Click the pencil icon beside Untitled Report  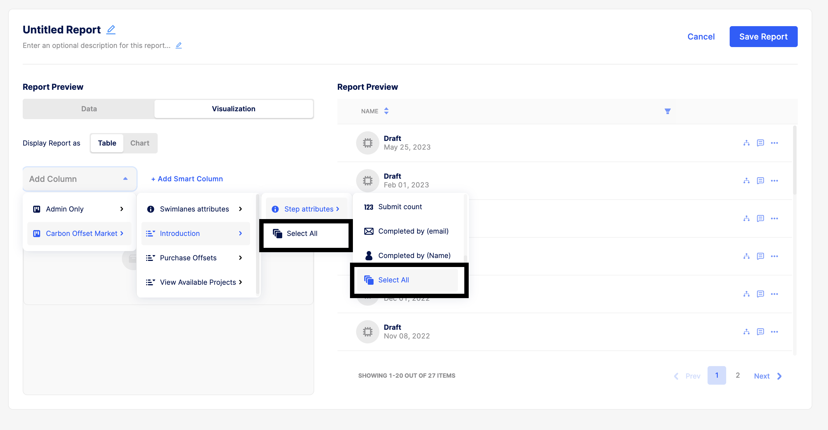[111, 30]
